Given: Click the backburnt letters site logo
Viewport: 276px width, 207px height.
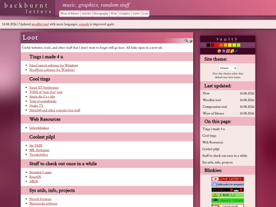Looking at the screenshot, I should pyautogui.click(x=28, y=8).
